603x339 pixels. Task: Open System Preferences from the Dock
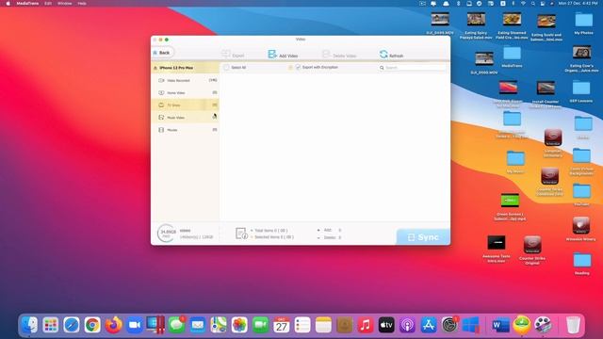(x=449, y=325)
